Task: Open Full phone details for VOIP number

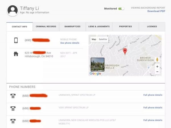Action: (x=153, y=108)
